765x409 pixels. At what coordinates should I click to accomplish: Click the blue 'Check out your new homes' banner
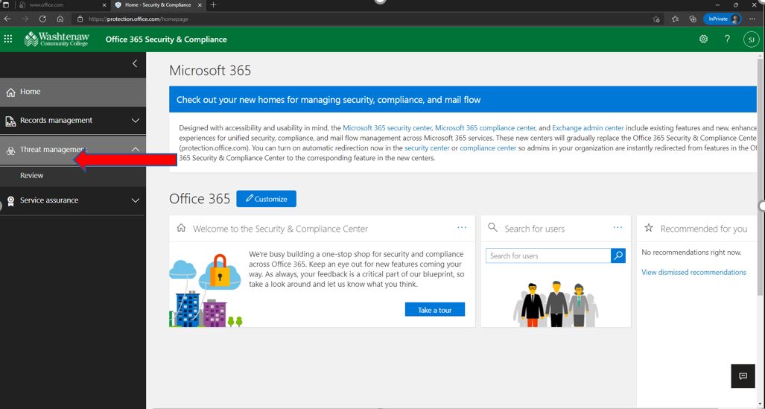point(463,100)
